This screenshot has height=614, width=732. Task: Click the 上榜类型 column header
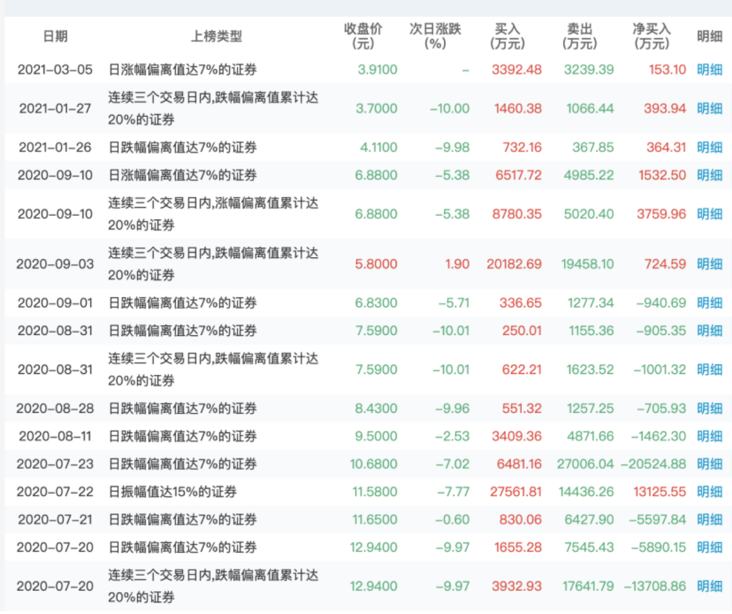click(x=216, y=36)
